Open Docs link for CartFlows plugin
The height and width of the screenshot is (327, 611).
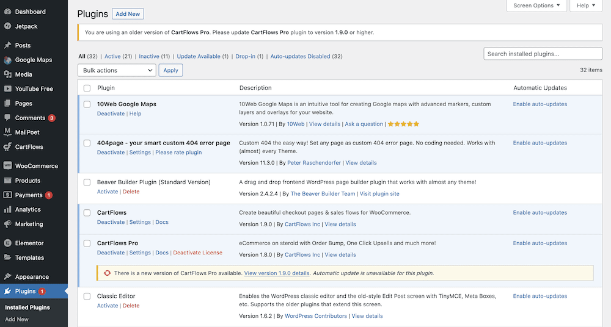(x=162, y=222)
